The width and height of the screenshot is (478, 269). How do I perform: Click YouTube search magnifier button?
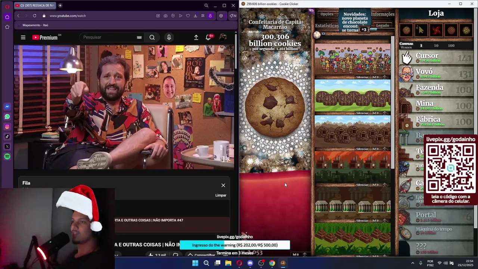click(152, 37)
